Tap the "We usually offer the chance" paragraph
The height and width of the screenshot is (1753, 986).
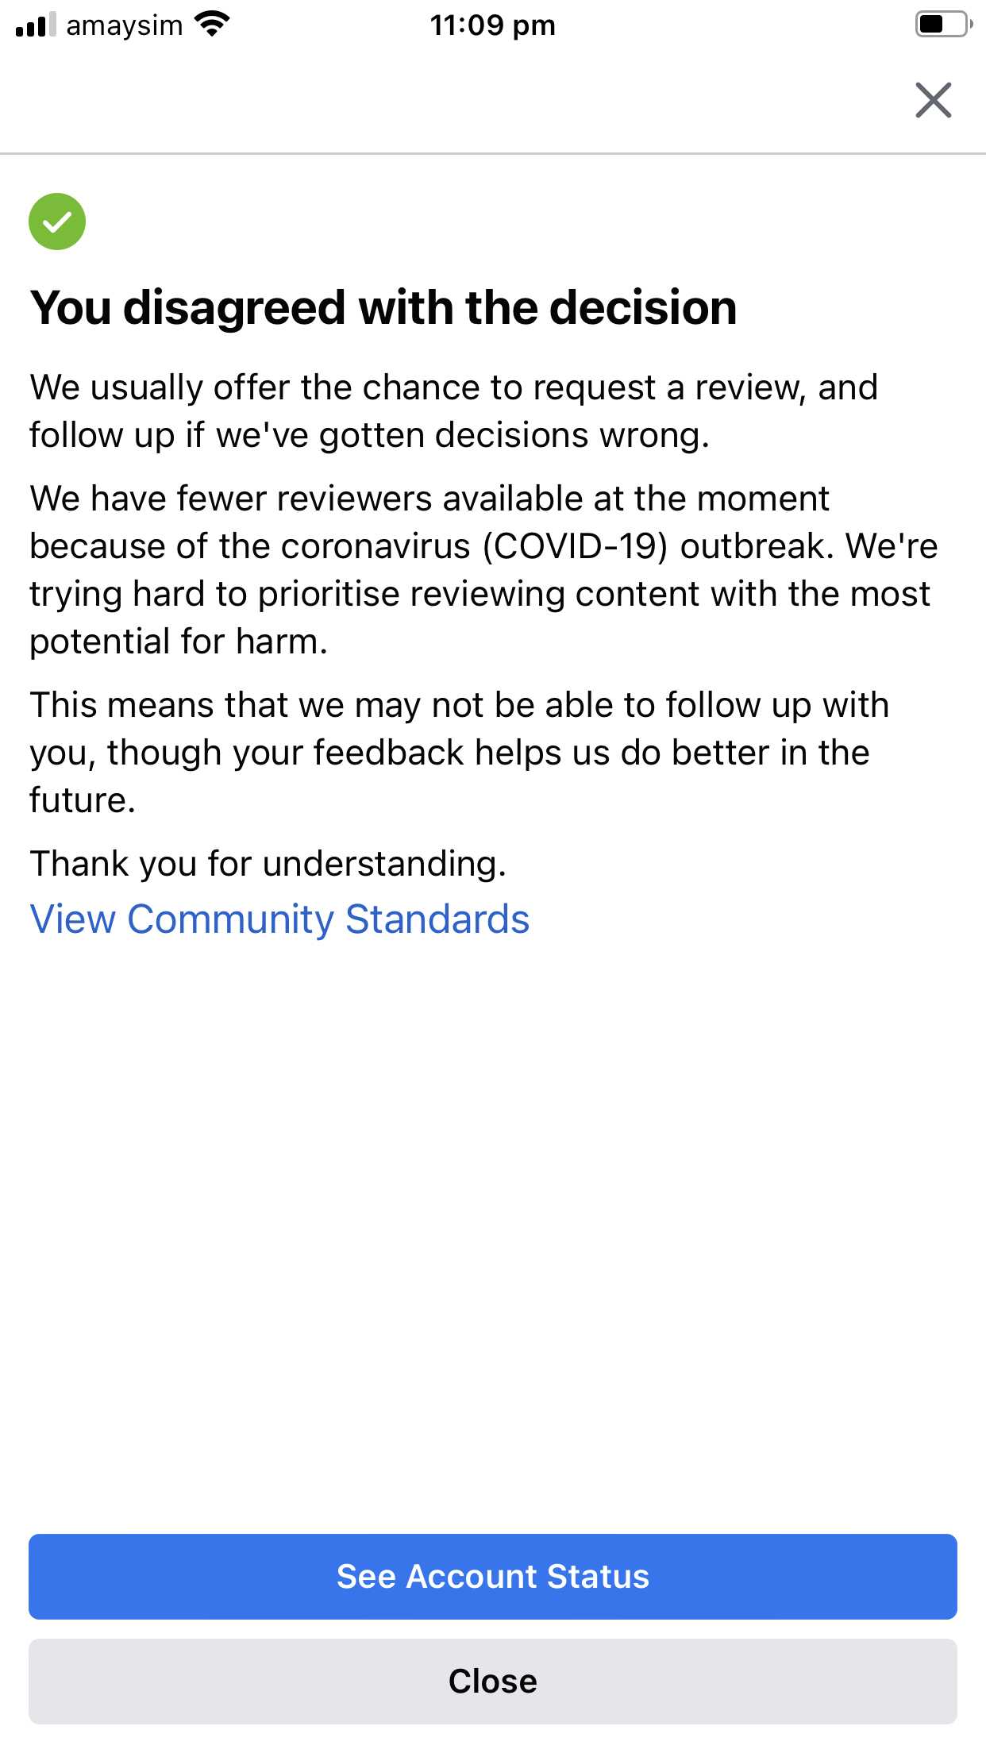[453, 411]
